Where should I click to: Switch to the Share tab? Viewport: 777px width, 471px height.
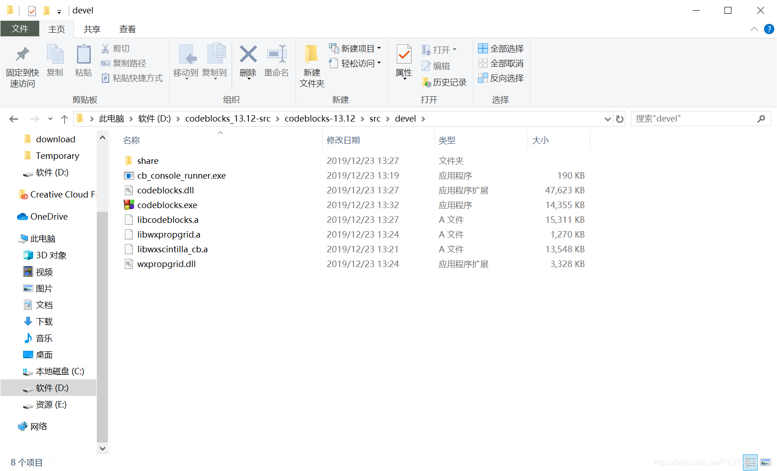(92, 29)
